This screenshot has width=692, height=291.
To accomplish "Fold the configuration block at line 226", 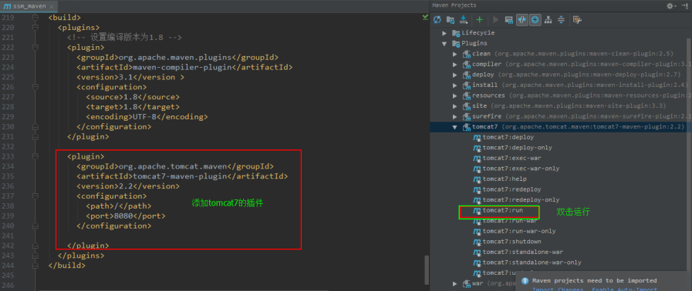I will click(x=35, y=87).
